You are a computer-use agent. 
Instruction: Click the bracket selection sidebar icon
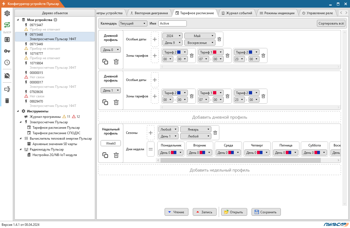(7, 40)
